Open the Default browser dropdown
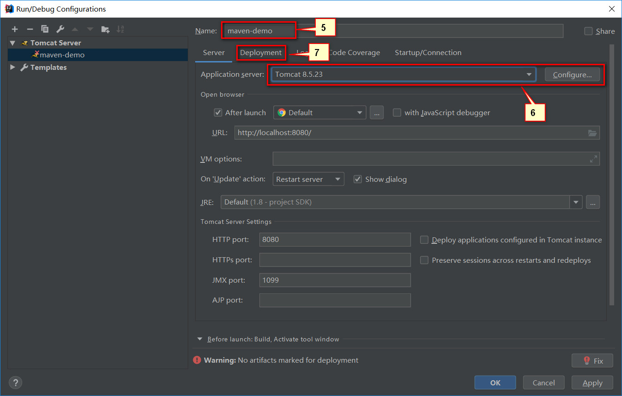 [320, 112]
